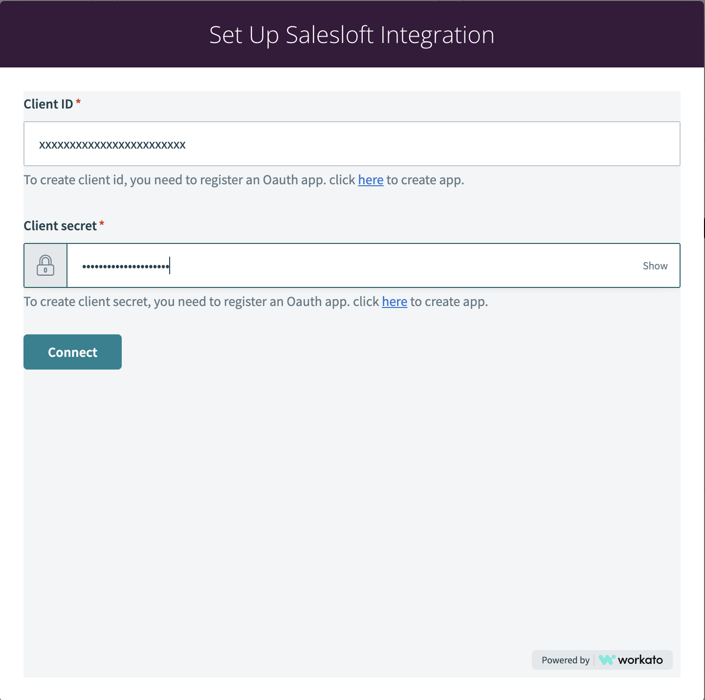The height and width of the screenshot is (700, 705).
Task: Click the "workato" wordmark text
Action: [640, 660]
